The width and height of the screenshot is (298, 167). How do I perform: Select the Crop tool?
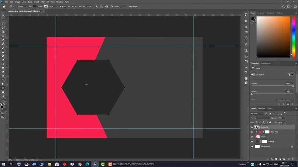(3, 32)
